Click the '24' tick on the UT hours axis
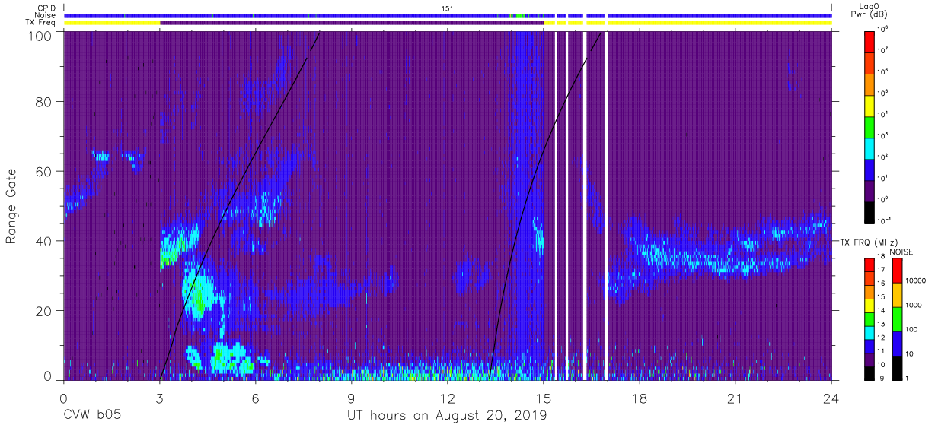The image size is (935, 431). pos(831,398)
